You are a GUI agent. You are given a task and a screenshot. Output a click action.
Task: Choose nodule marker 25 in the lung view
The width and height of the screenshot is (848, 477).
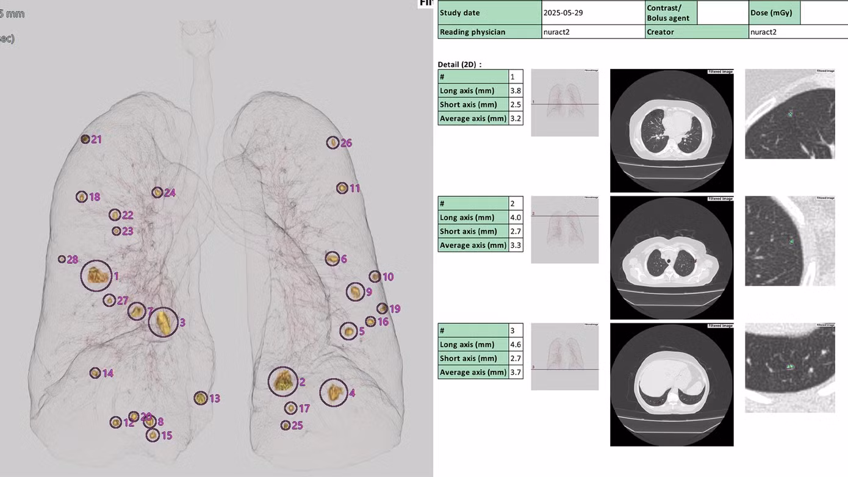pyautogui.click(x=286, y=425)
